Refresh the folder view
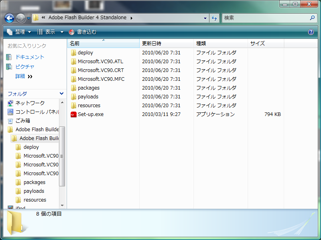The image size is (321, 240). point(214,18)
